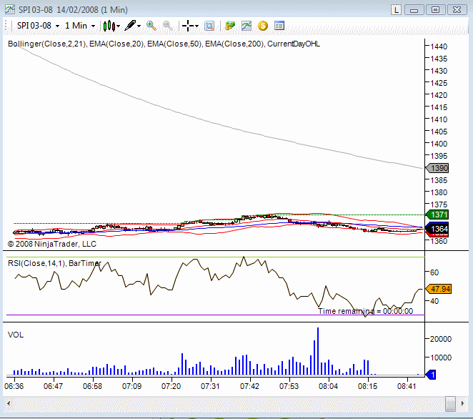Click the horizontal scrollbar left arrow

coord(8,403)
